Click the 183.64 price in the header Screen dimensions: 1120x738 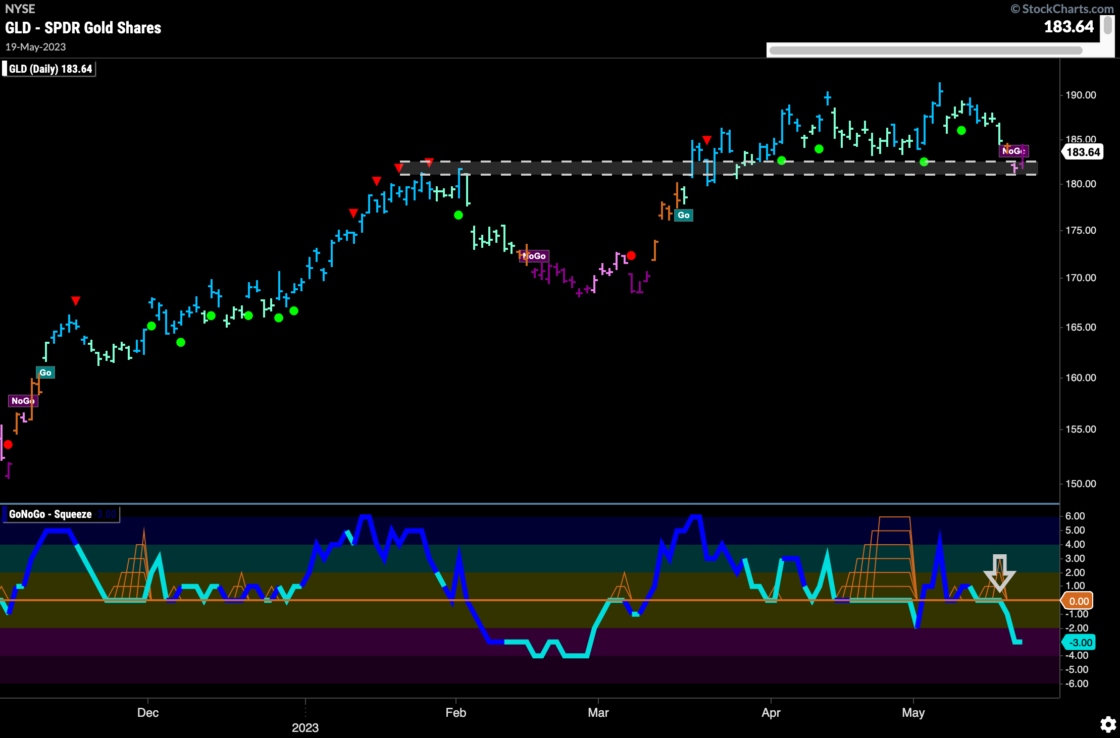(1068, 26)
